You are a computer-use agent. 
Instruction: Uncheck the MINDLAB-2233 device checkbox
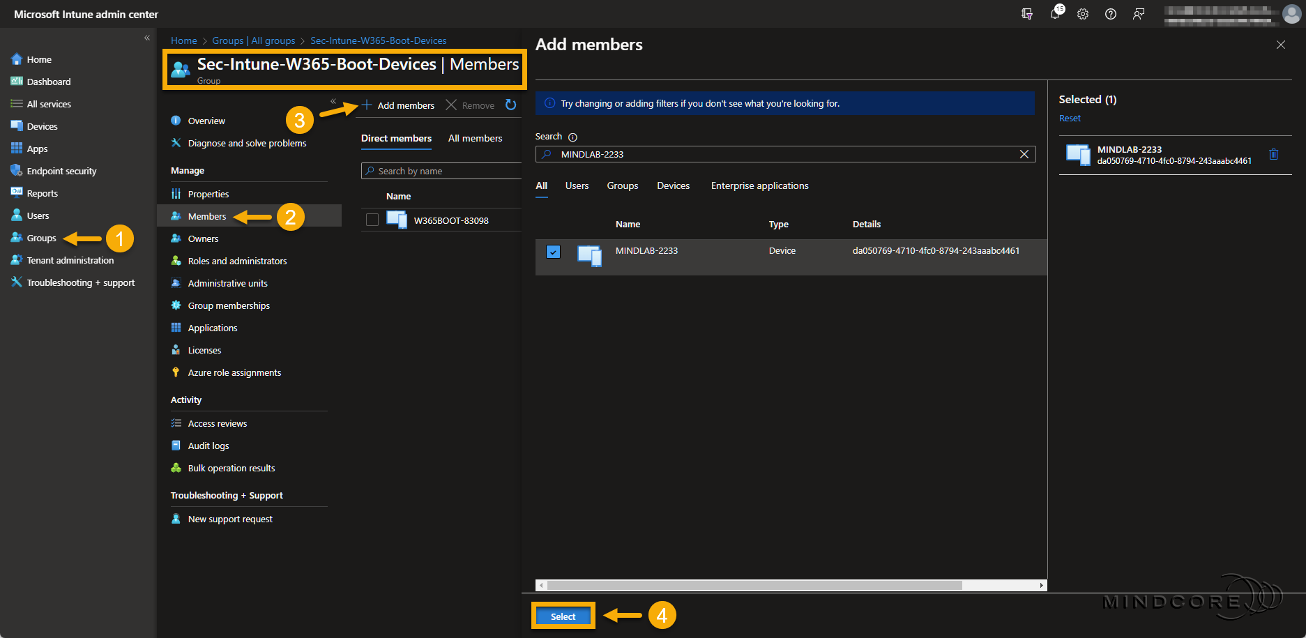click(553, 252)
